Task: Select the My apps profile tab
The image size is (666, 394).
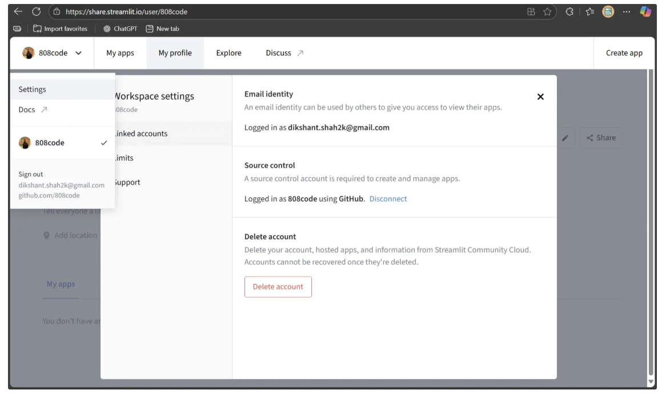Action: click(61, 284)
